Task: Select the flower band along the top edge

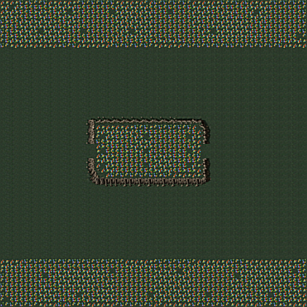Action: coord(153,23)
